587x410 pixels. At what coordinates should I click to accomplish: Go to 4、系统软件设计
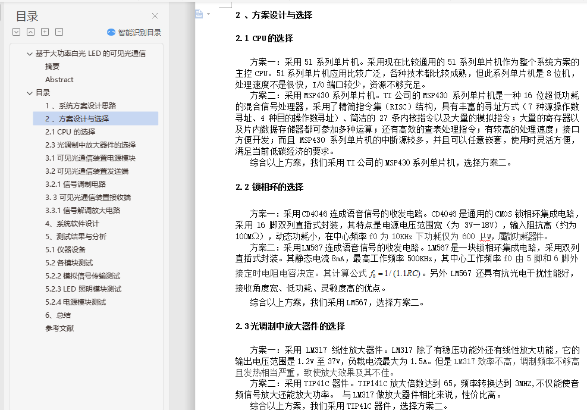[72, 224]
